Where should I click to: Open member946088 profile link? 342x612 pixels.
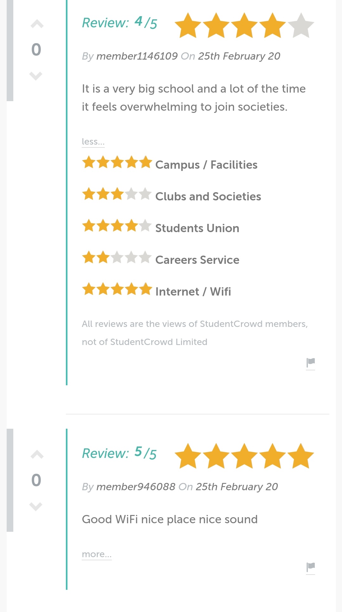[x=136, y=487]
